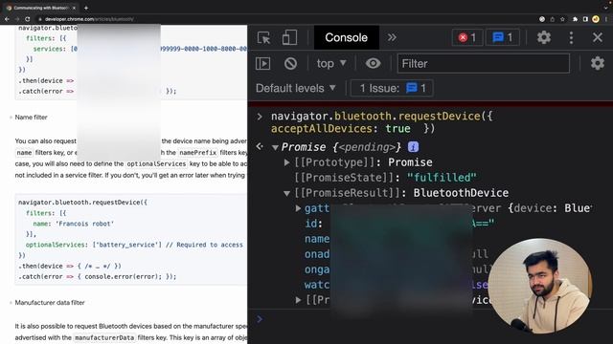Open console settings gear beside Filter
613x344 pixels.
click(598, 63)
